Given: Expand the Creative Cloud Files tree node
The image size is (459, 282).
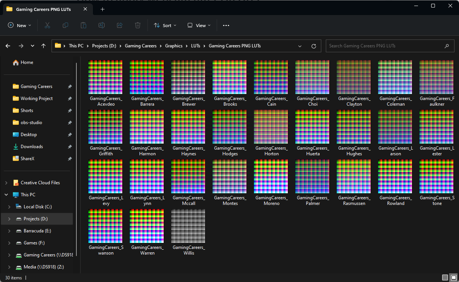Looking at the screenshot, I should click(x=6, y=183).
